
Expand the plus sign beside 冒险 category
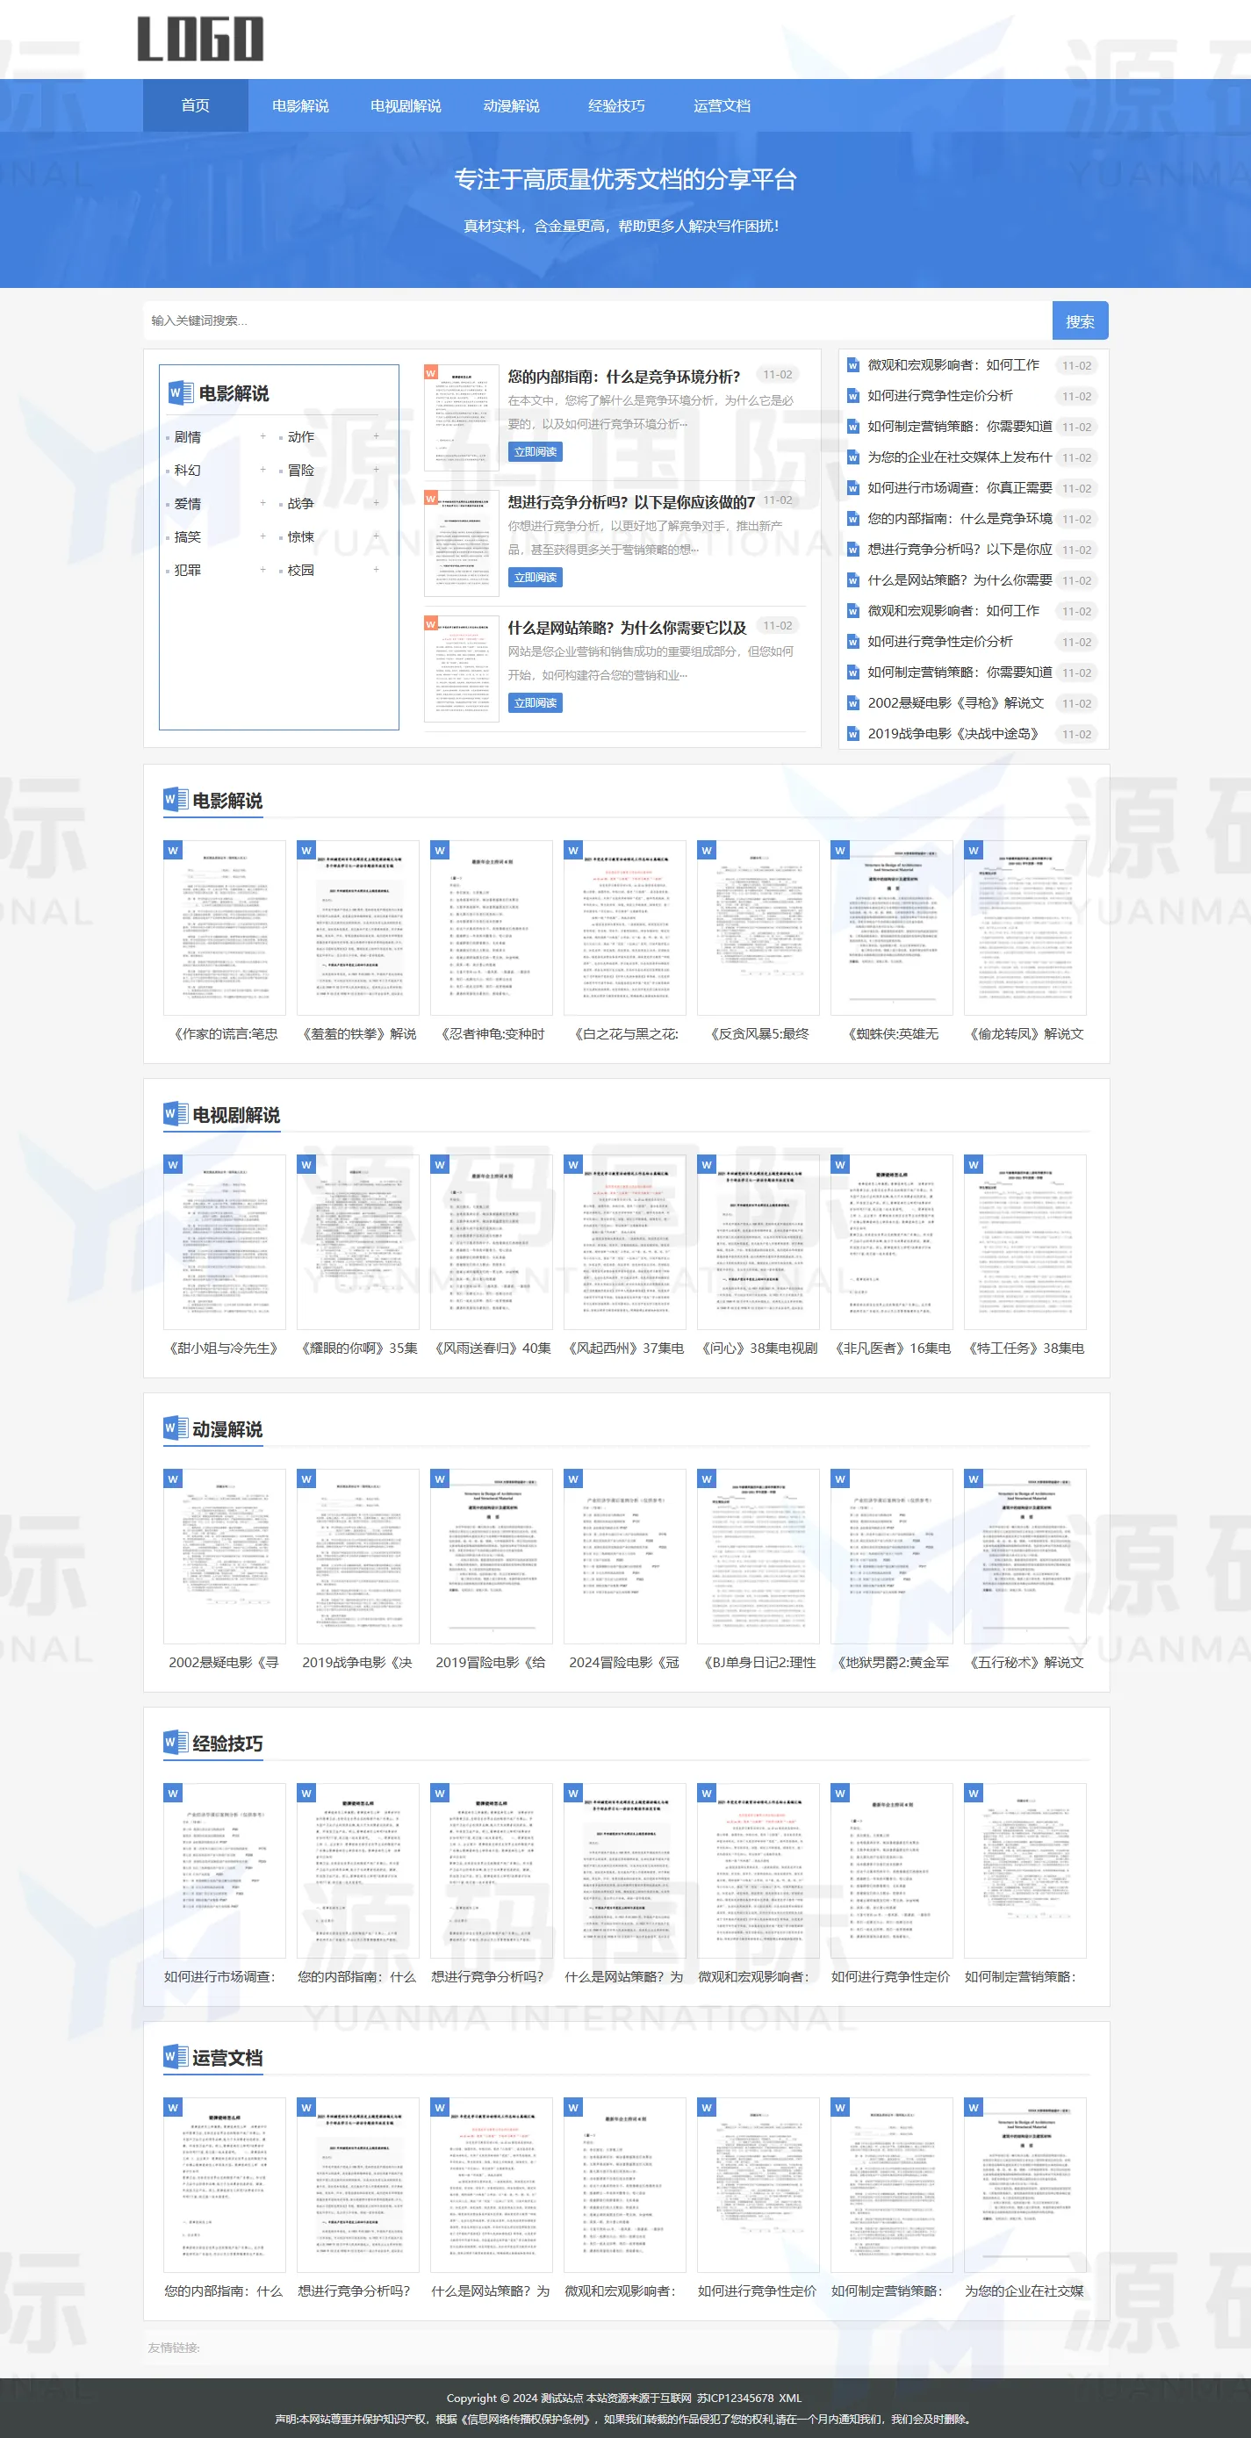click(376, 470)
